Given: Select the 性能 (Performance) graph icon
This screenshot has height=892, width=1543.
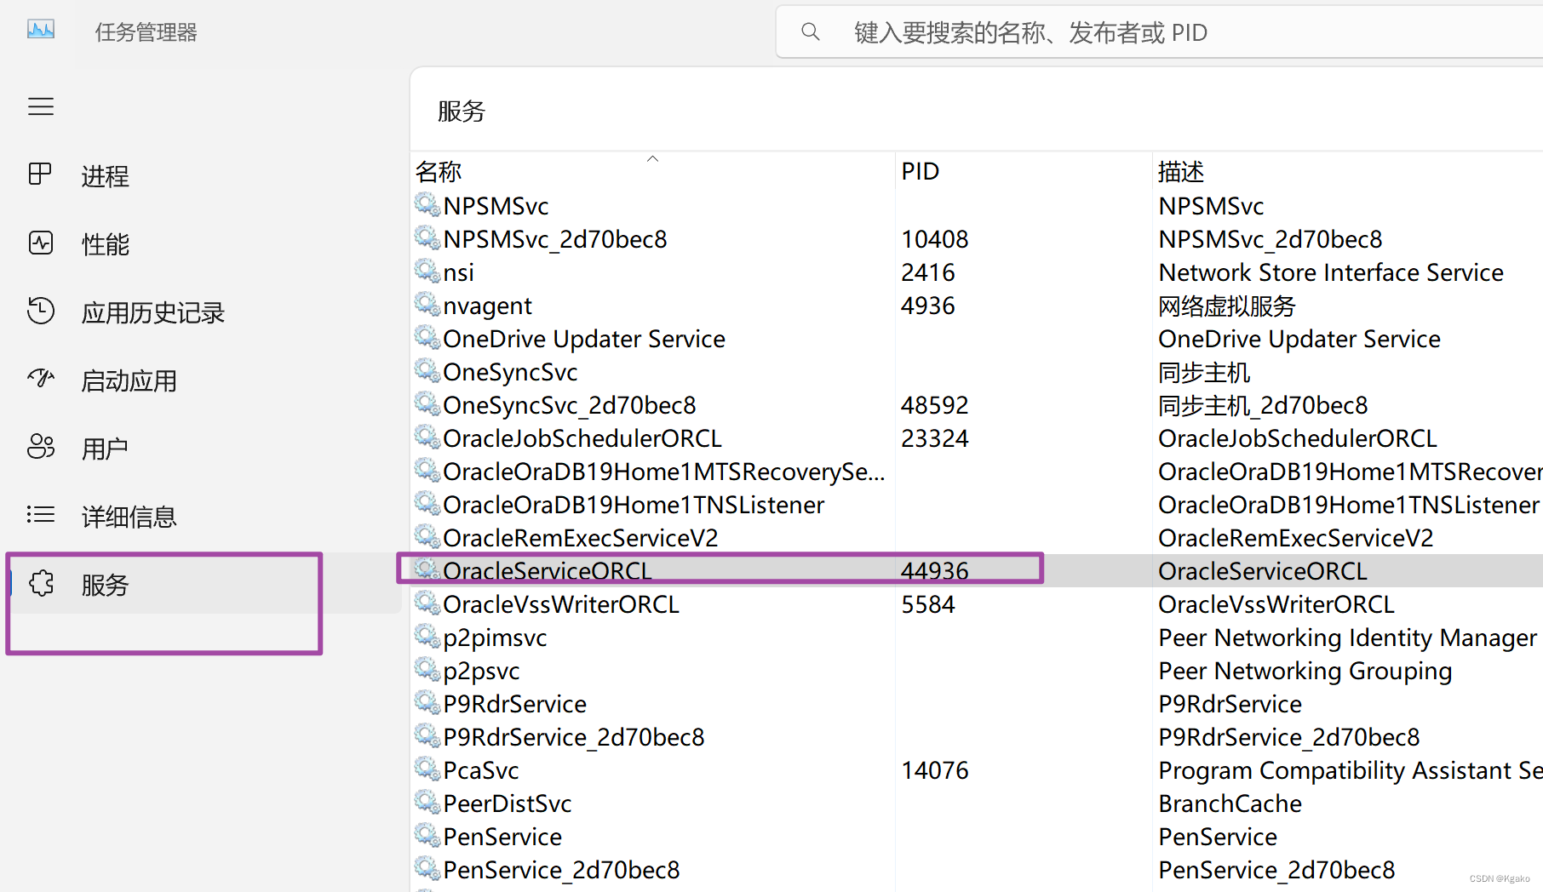Looking at the screenshot, I should pyautogui.click(x=41, y=243).
